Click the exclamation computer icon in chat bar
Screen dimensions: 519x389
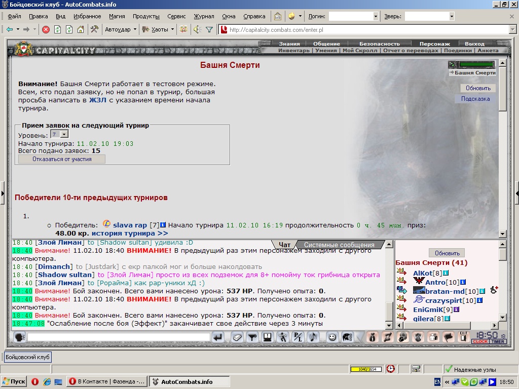(x=268, y=337)
